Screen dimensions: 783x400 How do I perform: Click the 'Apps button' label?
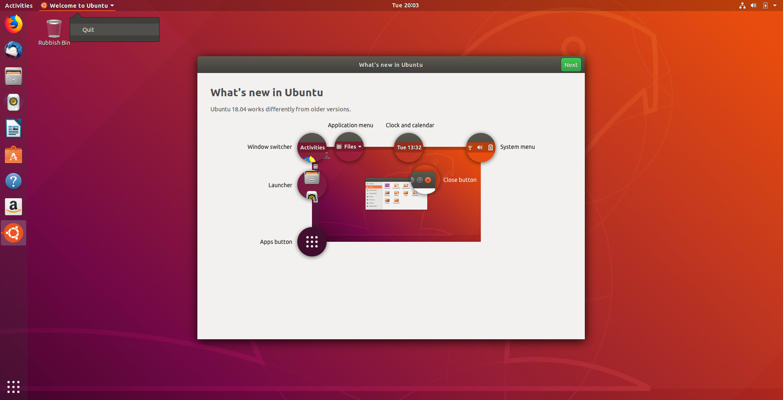coord(276,242)
